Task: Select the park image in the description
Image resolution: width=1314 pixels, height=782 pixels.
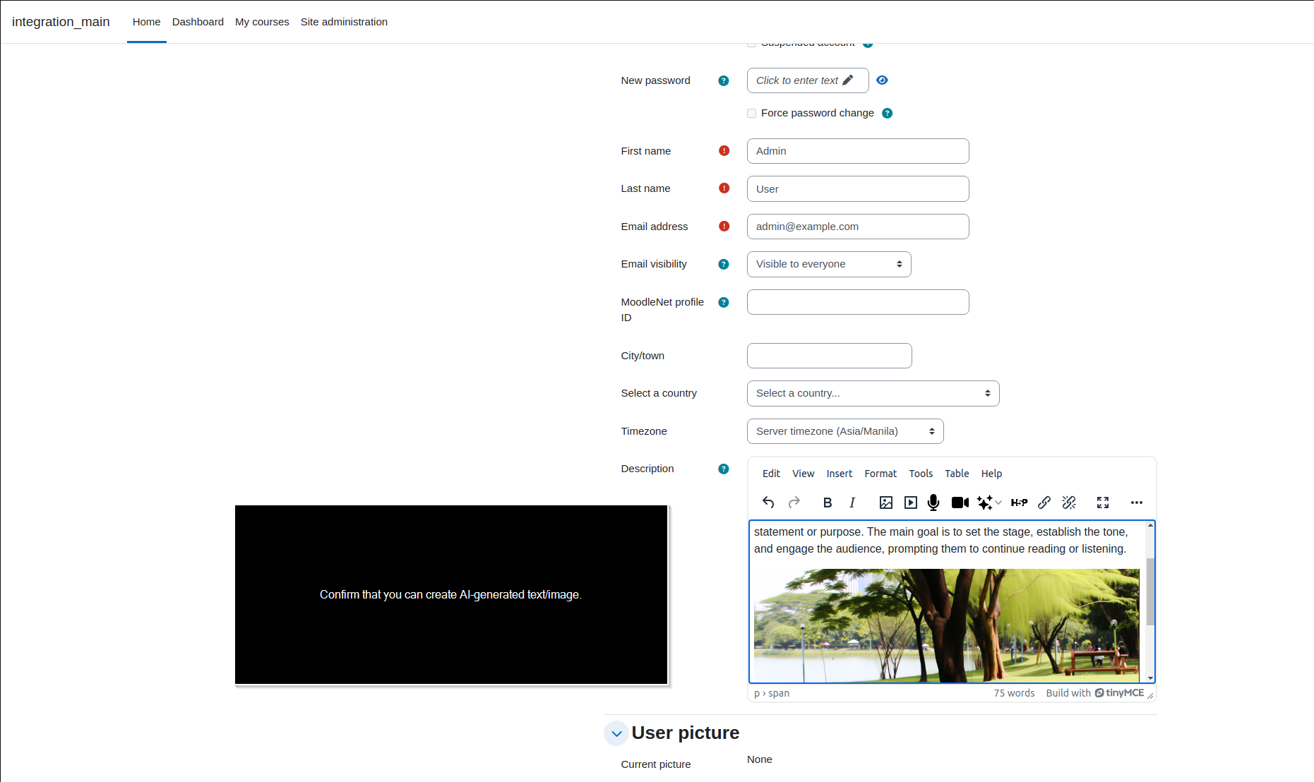Action: (946, 625)
